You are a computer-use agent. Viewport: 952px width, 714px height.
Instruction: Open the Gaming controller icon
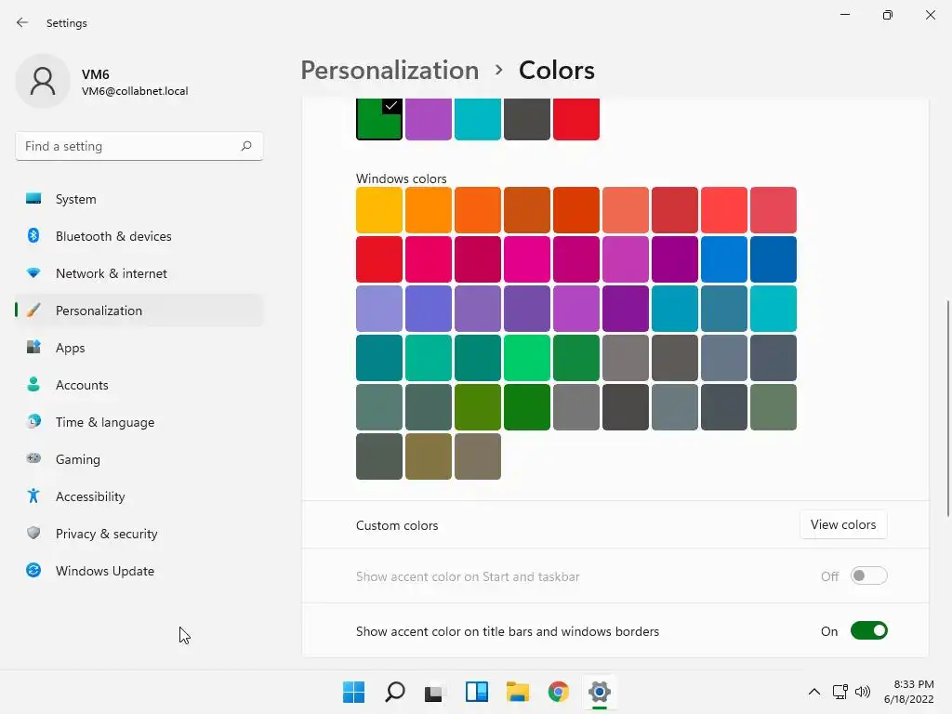point(33,459)
